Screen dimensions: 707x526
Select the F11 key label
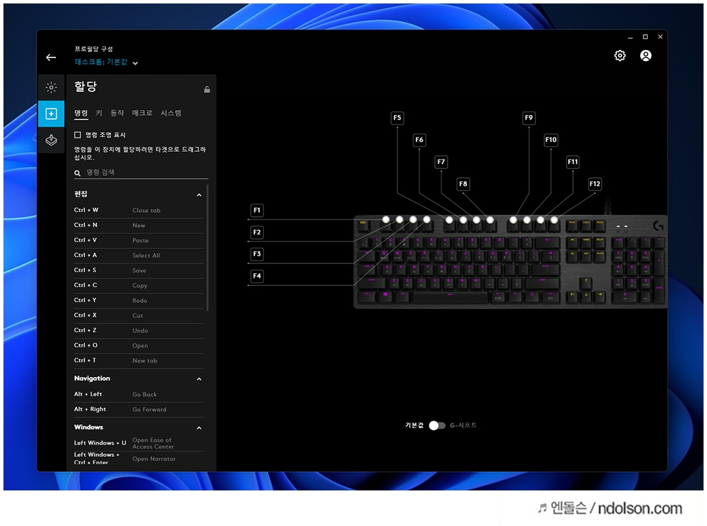[x=572, y=162]
